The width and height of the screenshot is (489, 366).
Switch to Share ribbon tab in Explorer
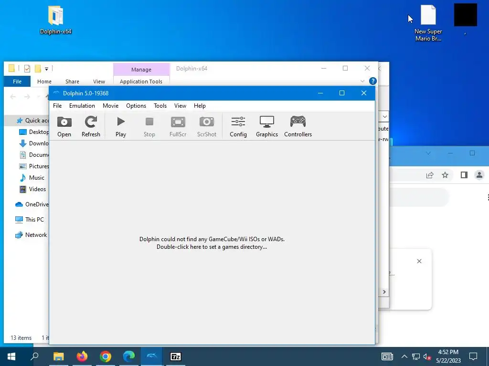[x=72, y=81]
